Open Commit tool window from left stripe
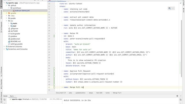Screen dimensions: 185x104 click(x=1, y=14)
